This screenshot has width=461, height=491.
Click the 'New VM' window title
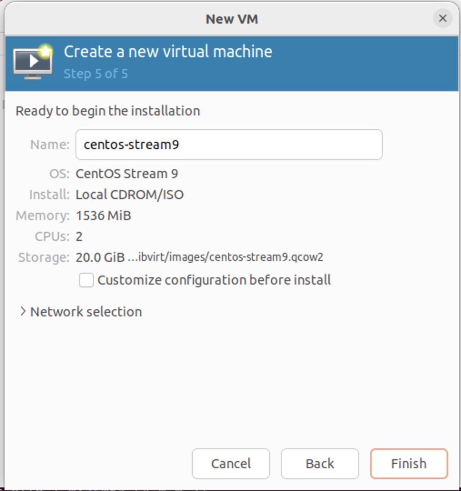coord(232,19)
